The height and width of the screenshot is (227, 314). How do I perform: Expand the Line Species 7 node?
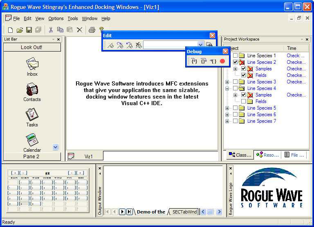tap(227, 121)
